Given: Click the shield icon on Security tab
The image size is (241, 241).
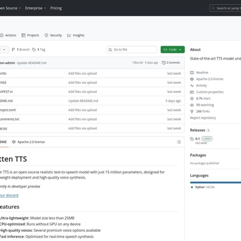Looking at the screenshot, I should [46, 35].
